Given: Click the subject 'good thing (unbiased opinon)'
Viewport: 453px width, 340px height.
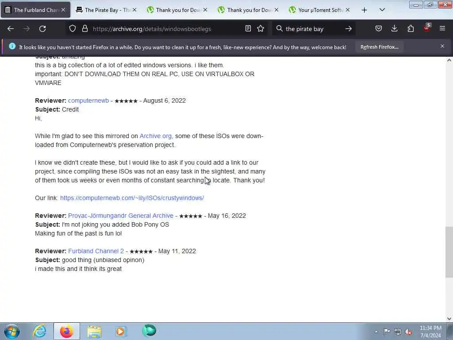Looking at the screenshot, I should (x=103, y=260).
